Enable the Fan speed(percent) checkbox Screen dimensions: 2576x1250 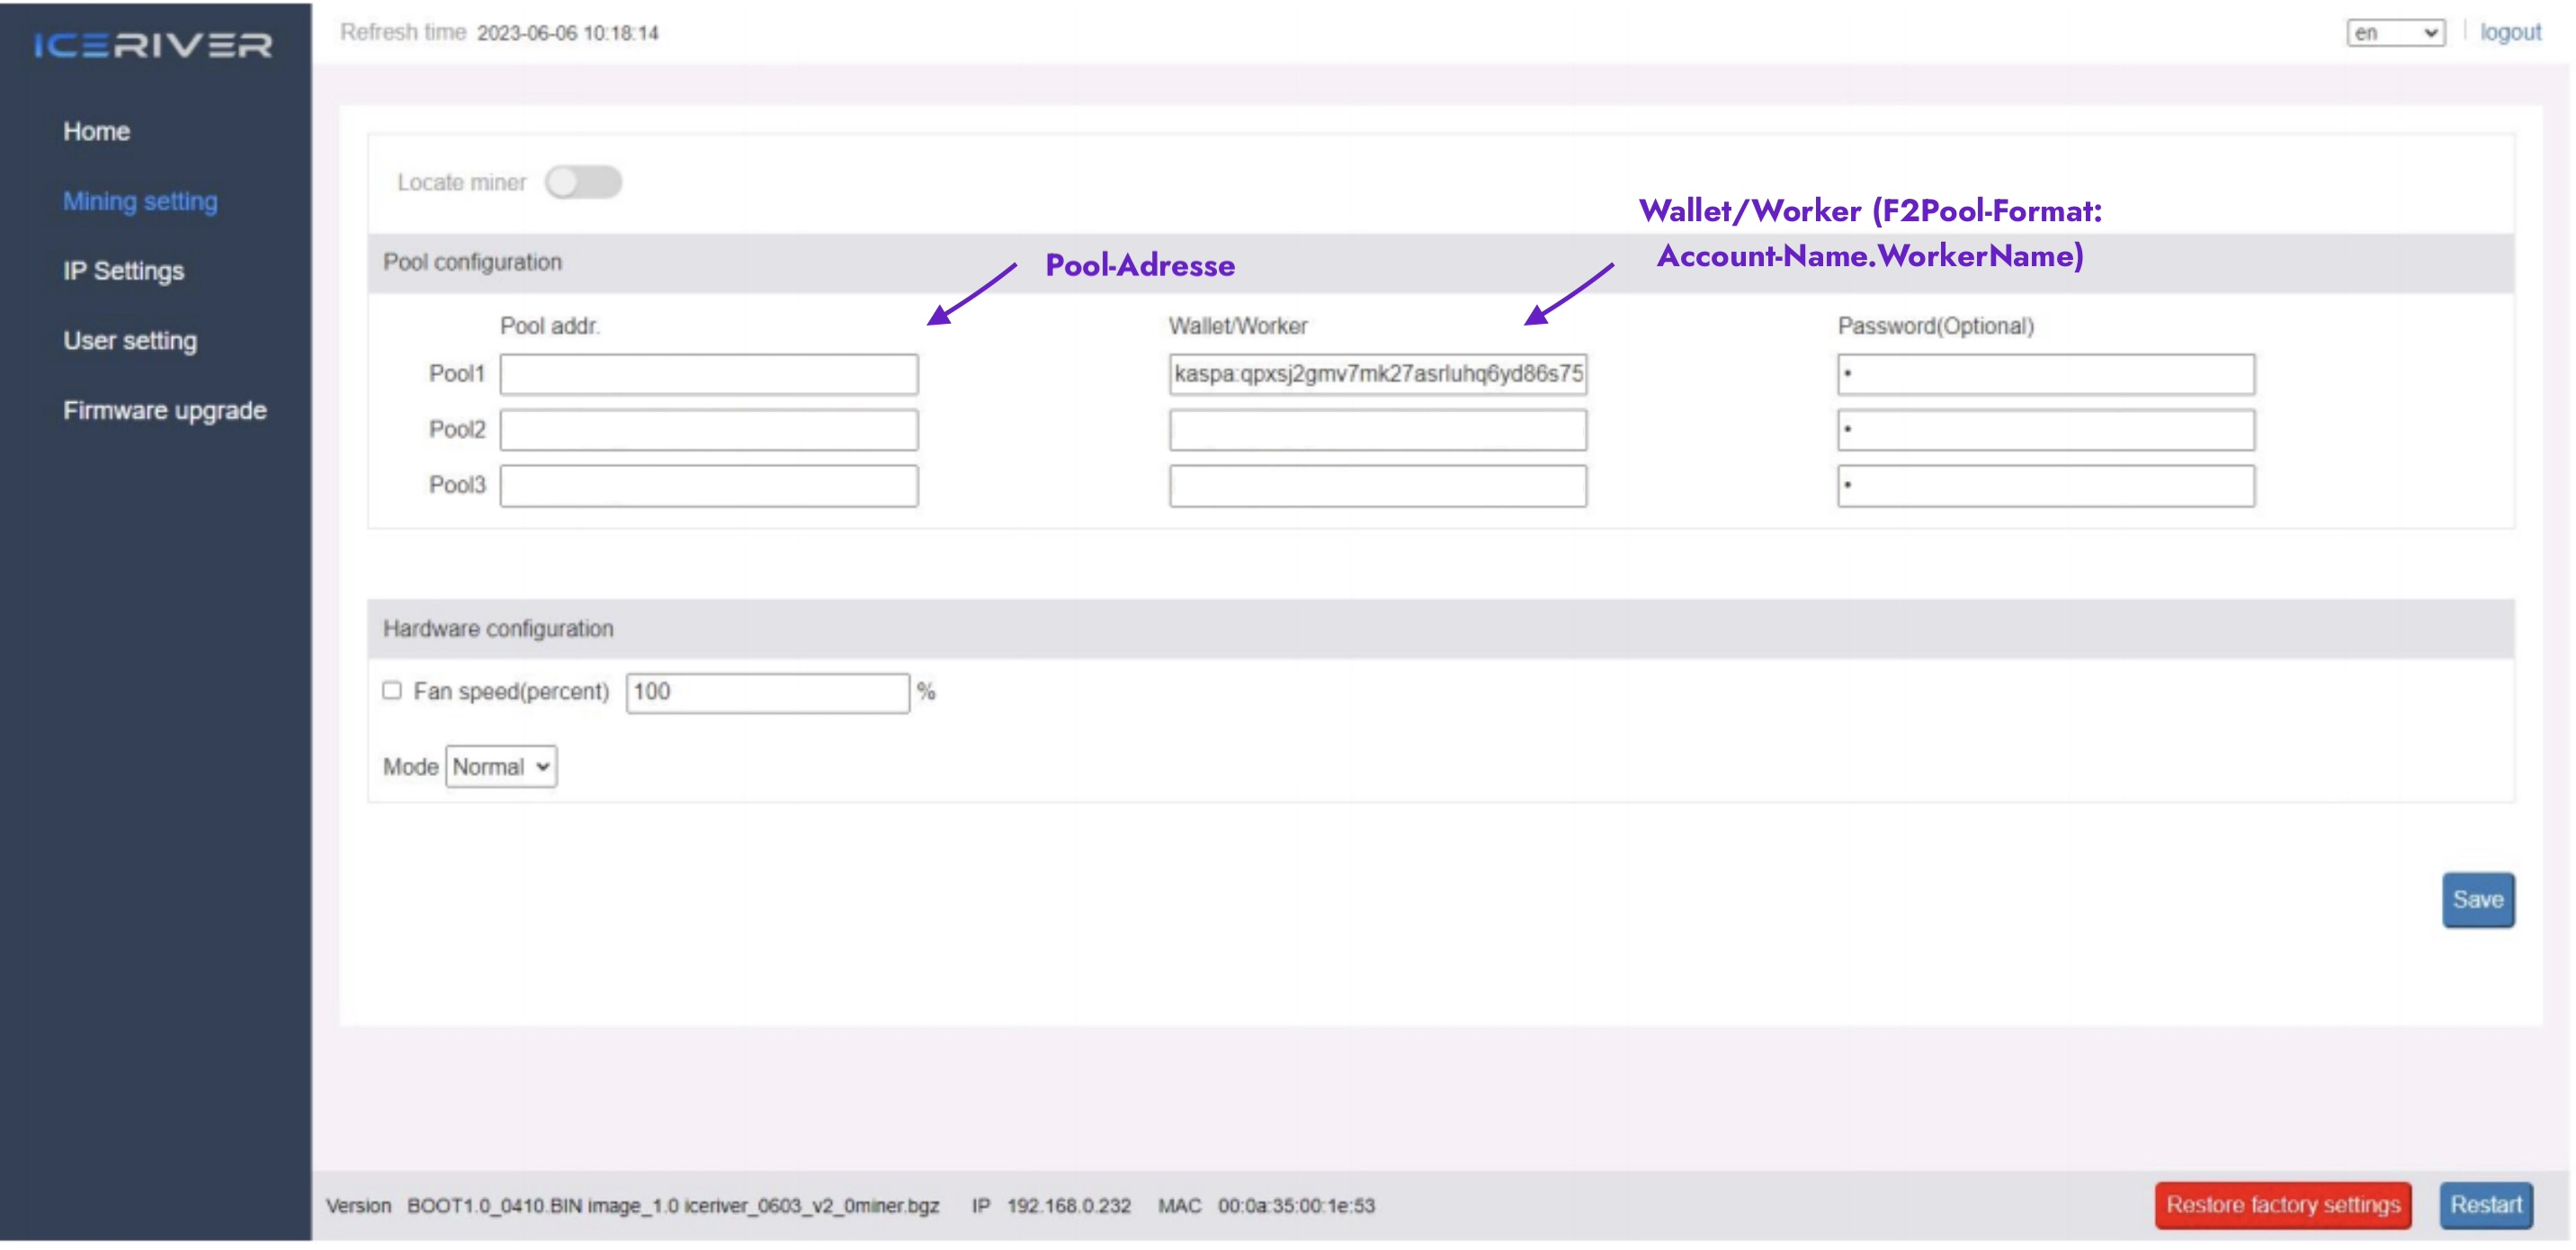click(392, 691)
